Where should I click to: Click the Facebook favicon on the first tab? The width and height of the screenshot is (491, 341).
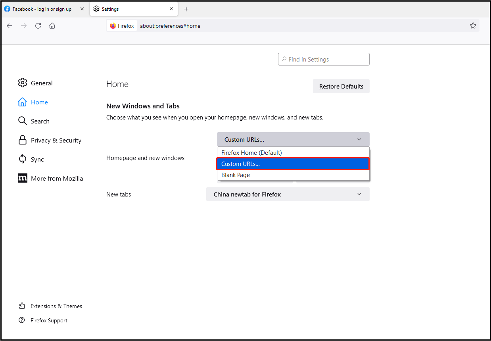[7, 9]
